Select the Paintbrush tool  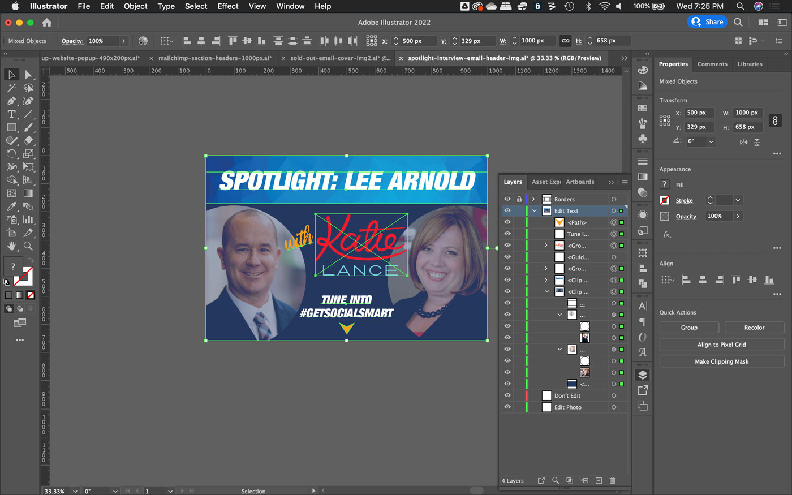pyautogui.click(x=28, y=127)
